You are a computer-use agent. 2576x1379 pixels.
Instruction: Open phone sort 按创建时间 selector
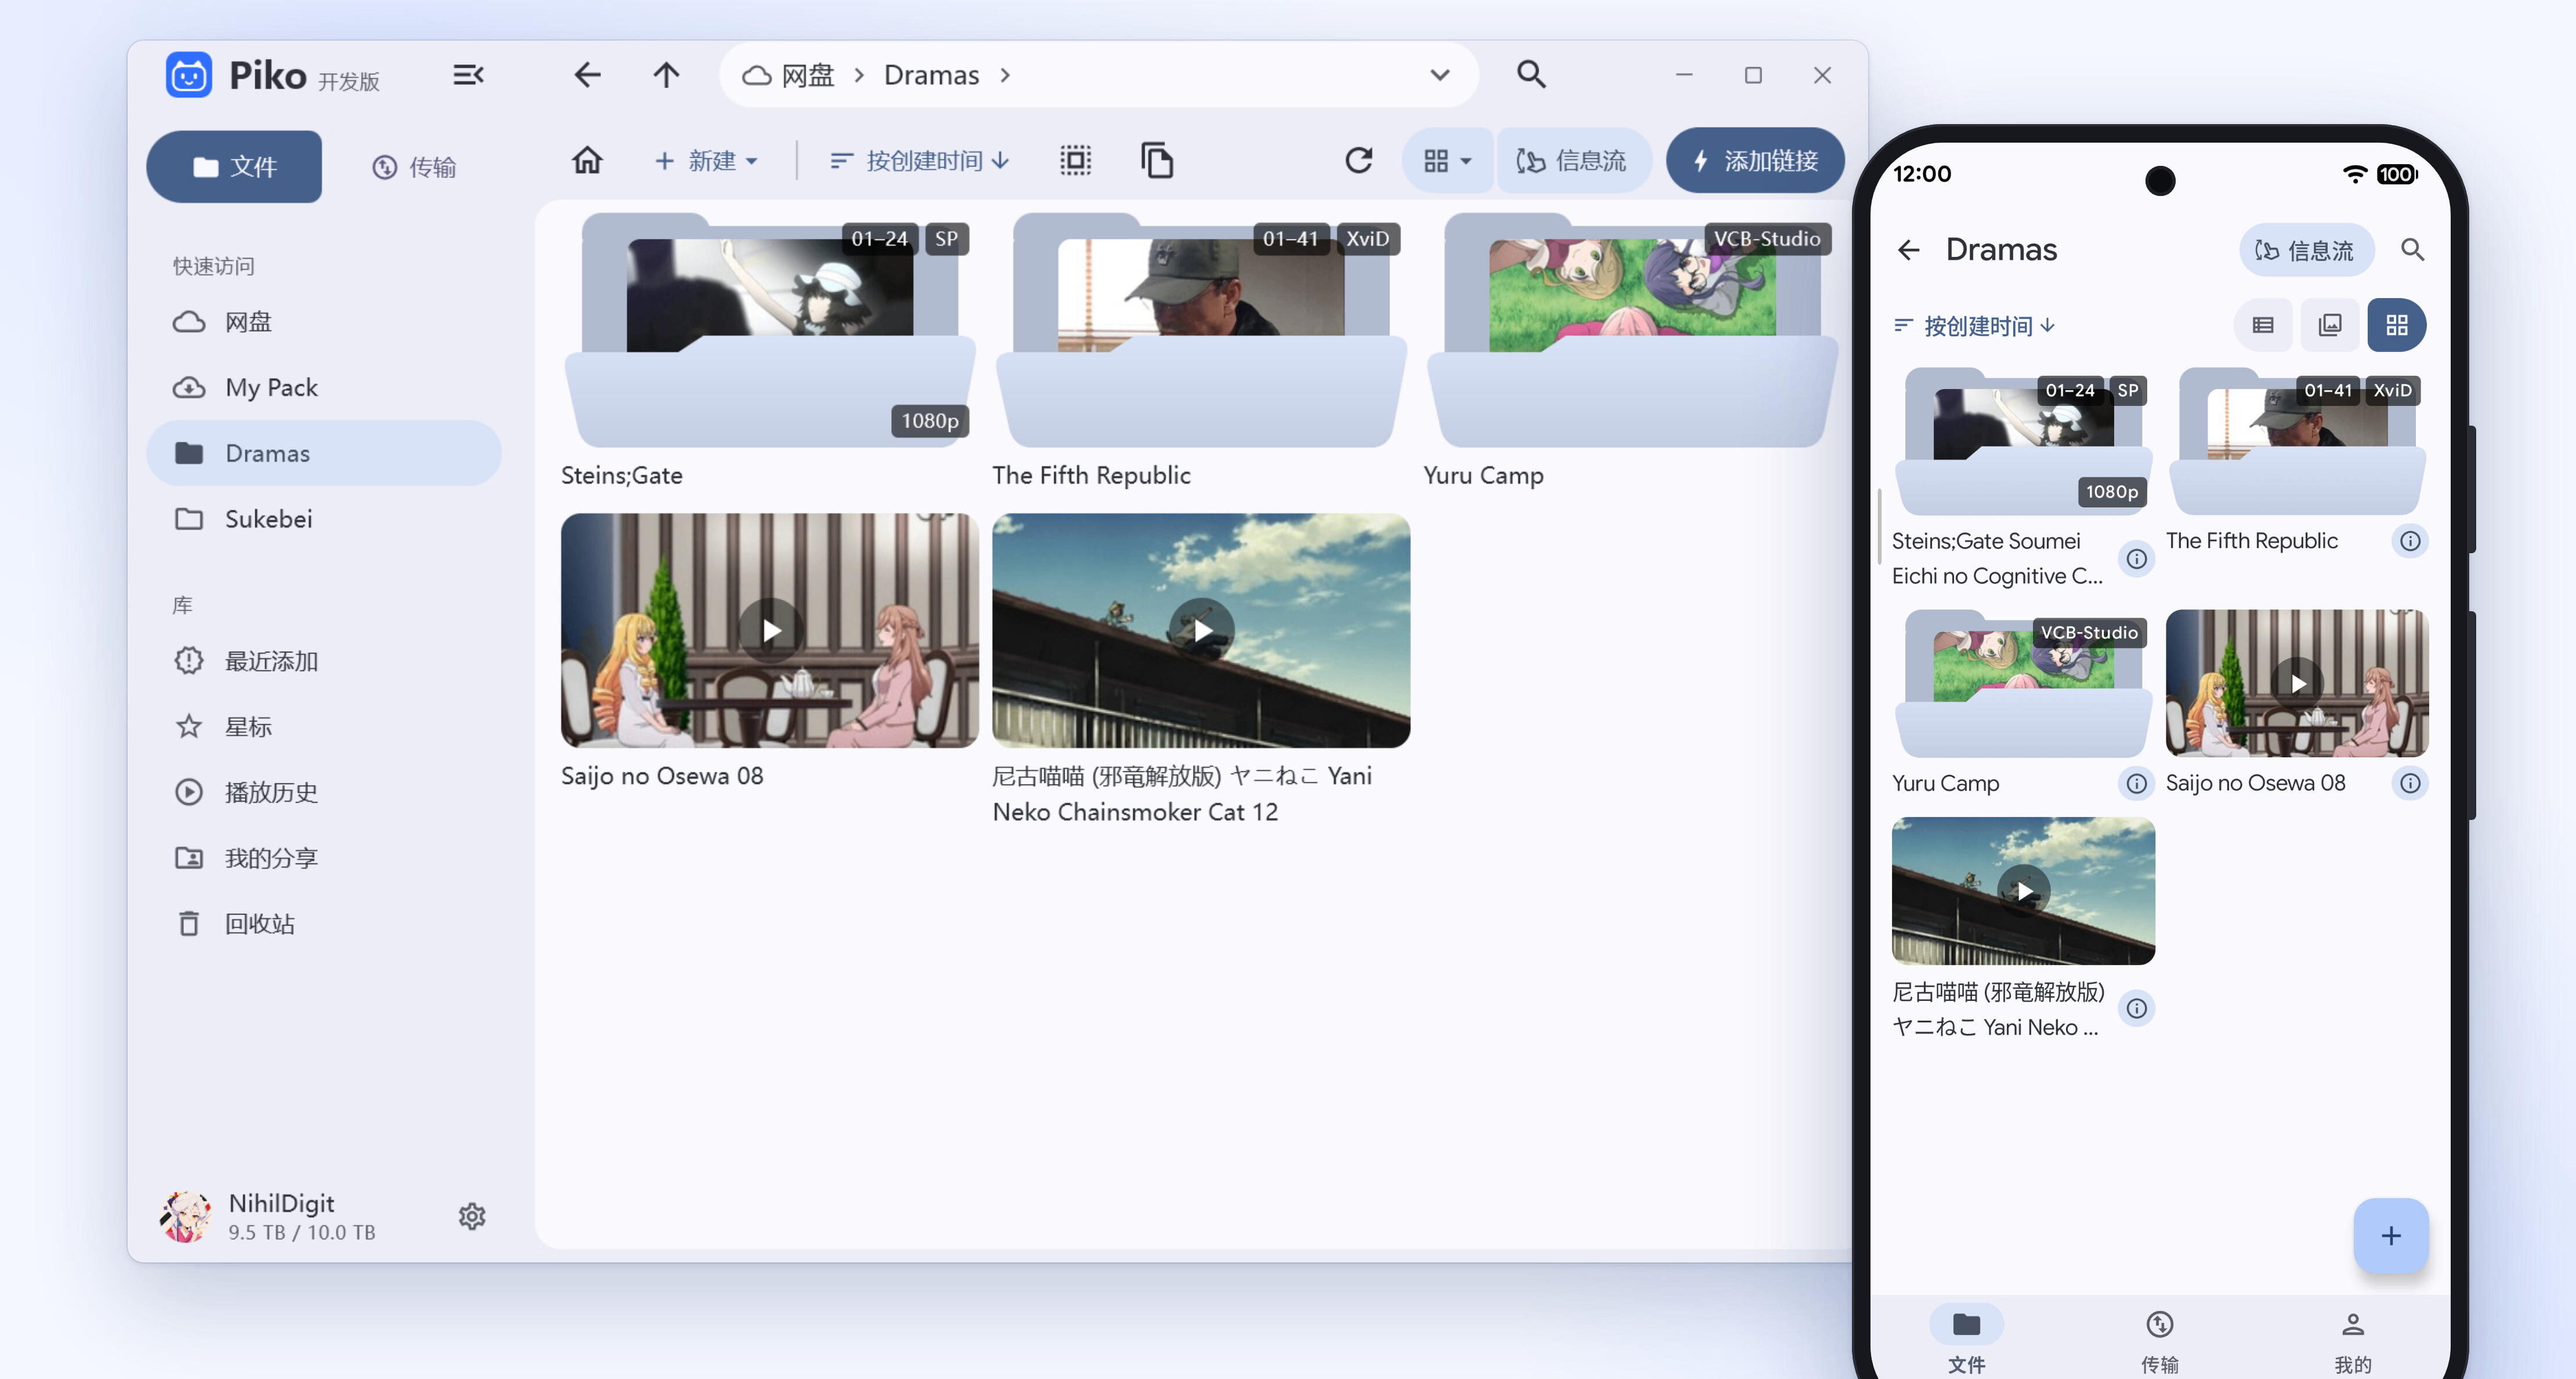pyautogui.click(x=1974, y=326)
